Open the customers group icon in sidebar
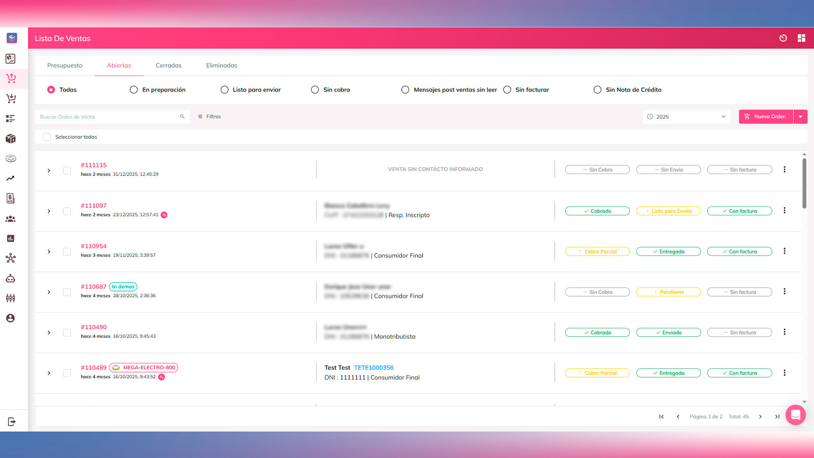This screenshot has width=814, height=458. [x=11, y=219]
